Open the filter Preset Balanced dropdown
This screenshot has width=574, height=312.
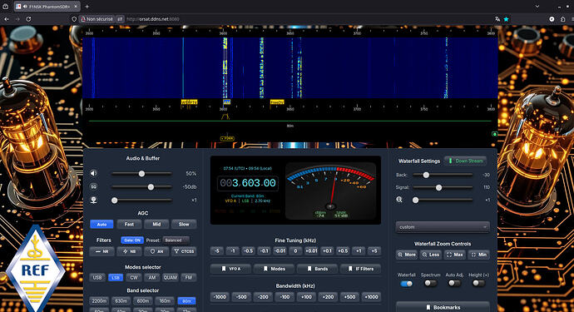coord(176,240)
